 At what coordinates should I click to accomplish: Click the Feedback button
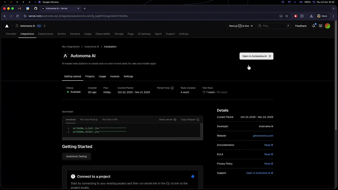(301, 26)
